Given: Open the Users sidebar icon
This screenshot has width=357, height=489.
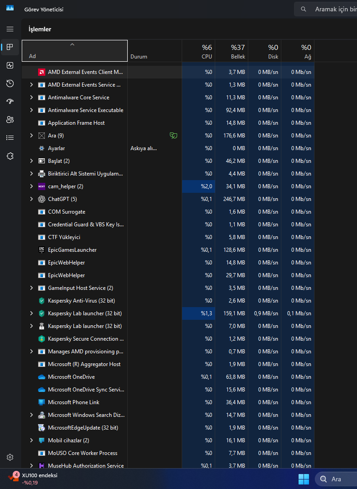Looking at the screenshot, I should click(10, 119).
